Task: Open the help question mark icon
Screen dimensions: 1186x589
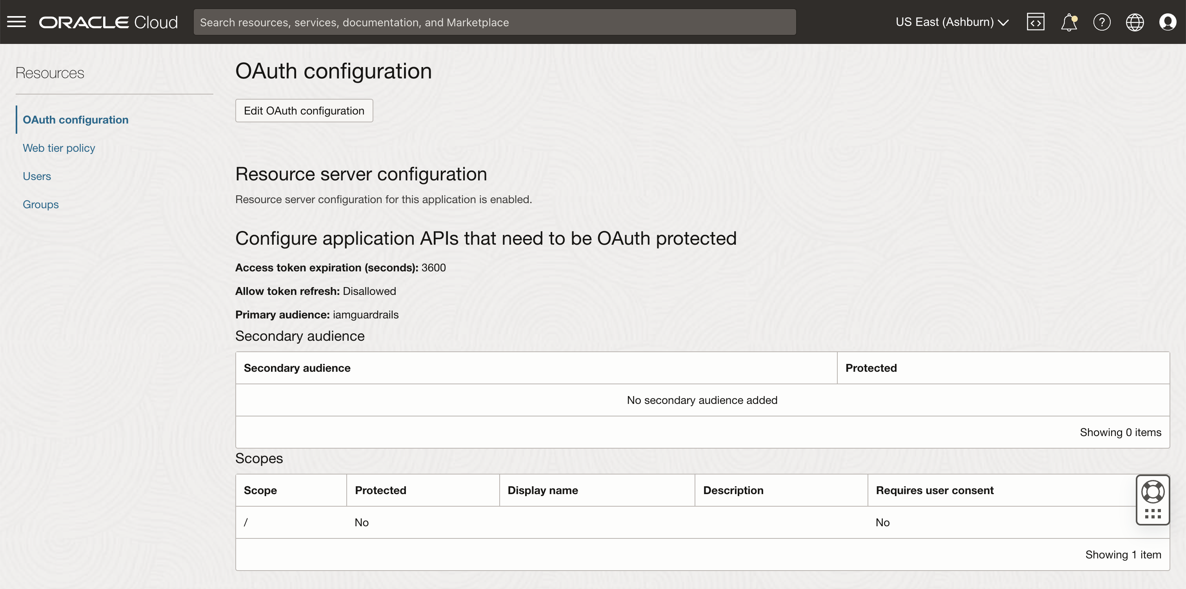Action: click(x=1102, y=22)
